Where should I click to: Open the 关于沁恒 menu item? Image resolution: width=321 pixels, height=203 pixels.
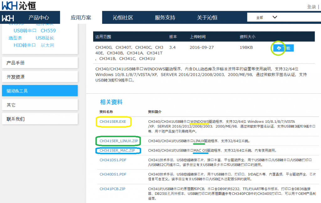point(207,18)
